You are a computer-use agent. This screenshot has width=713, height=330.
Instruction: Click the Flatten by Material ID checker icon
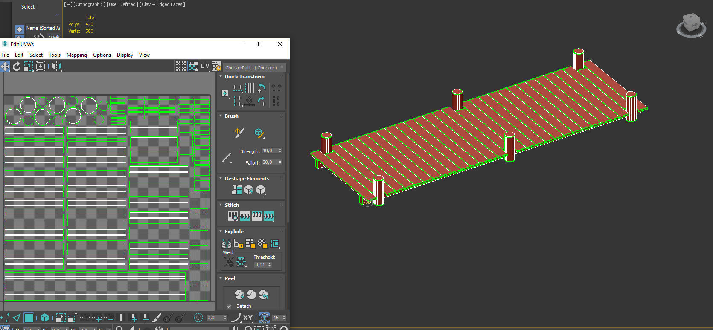pos(262,243)
